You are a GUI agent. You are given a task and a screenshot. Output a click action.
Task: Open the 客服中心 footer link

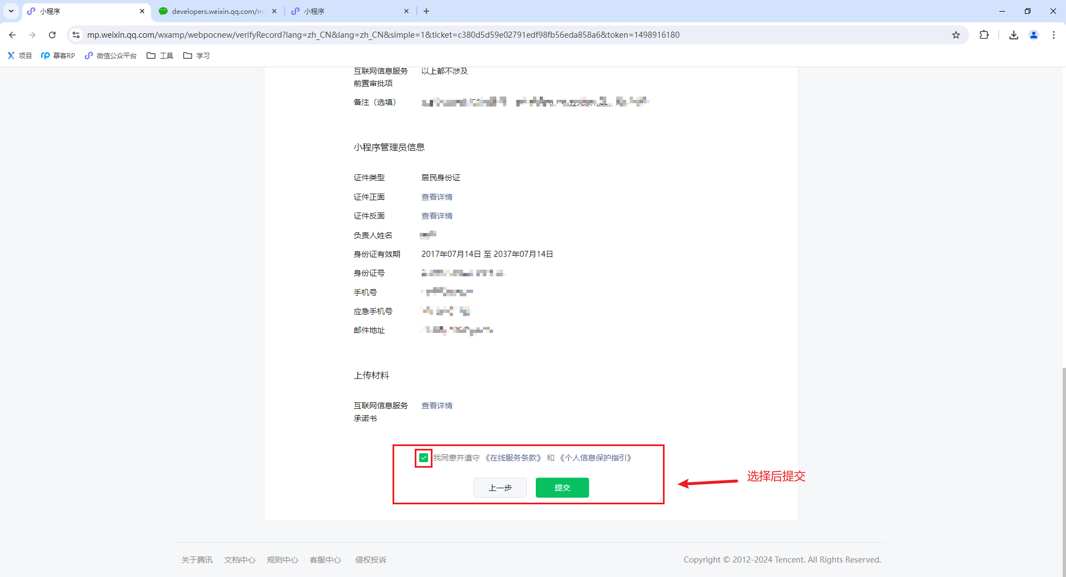(325, 560)
